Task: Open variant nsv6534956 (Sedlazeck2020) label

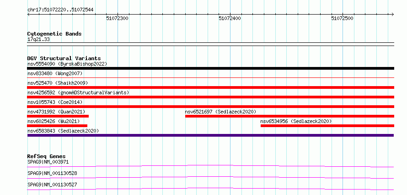Action: click(296, 121)
